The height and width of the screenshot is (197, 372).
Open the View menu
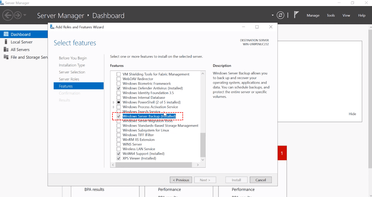click(x=346, y=15)
